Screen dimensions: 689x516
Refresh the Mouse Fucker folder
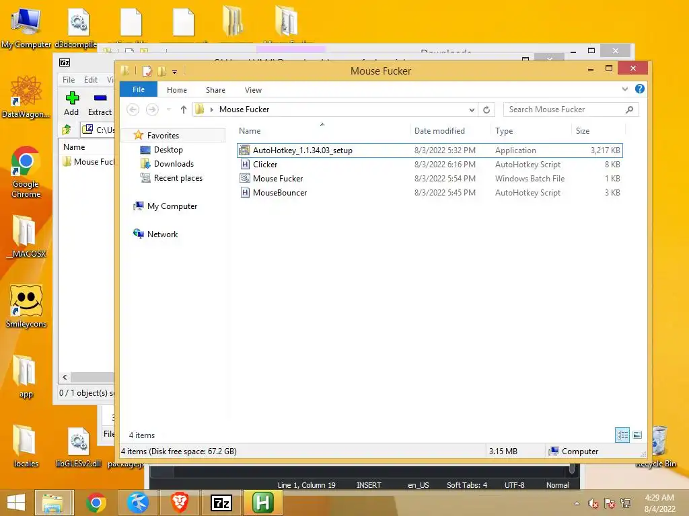[x=486, y=110]
